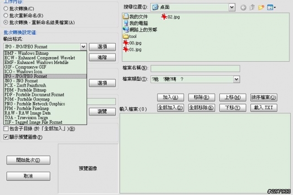Toggle 包含子目錄 checkbox
293x195 pixels.
coord(6,129)
